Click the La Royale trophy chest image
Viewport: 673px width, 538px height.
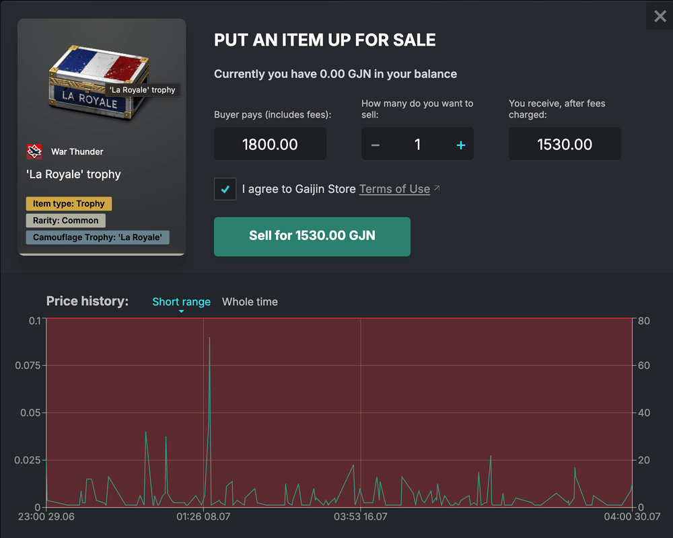click(x=99, y=82)
